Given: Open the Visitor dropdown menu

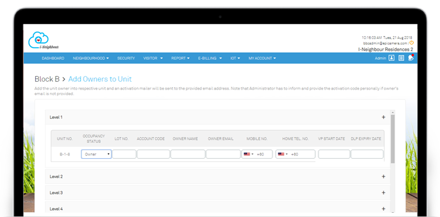Looking at the screenshot, I should click(153, 58).
